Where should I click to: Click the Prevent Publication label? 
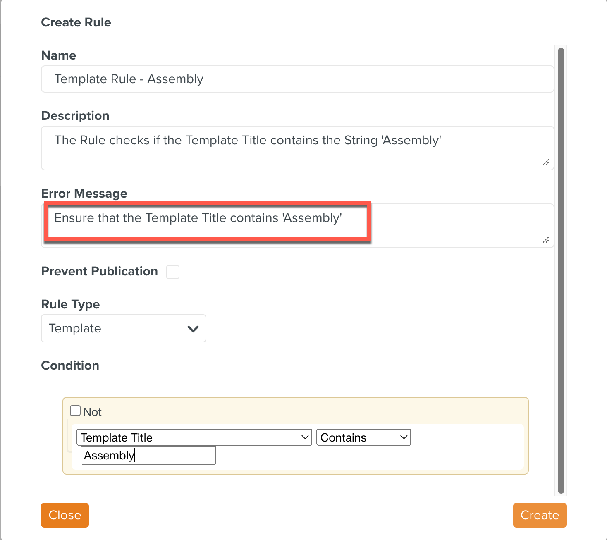pos(100,271)
